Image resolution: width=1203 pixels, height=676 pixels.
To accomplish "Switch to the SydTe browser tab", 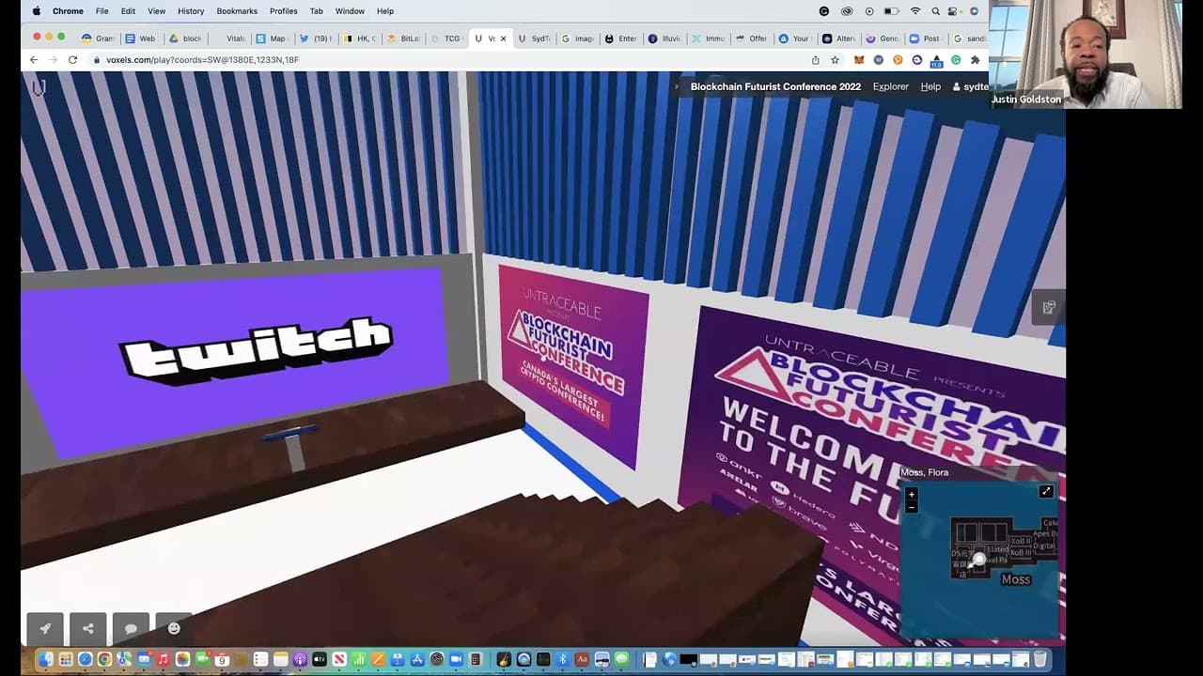I will (535, 38).
